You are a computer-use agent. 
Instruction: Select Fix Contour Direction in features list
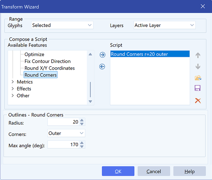[47, 61]
